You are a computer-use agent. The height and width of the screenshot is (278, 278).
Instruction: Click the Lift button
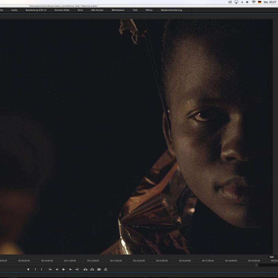click(x=85, y=270)
